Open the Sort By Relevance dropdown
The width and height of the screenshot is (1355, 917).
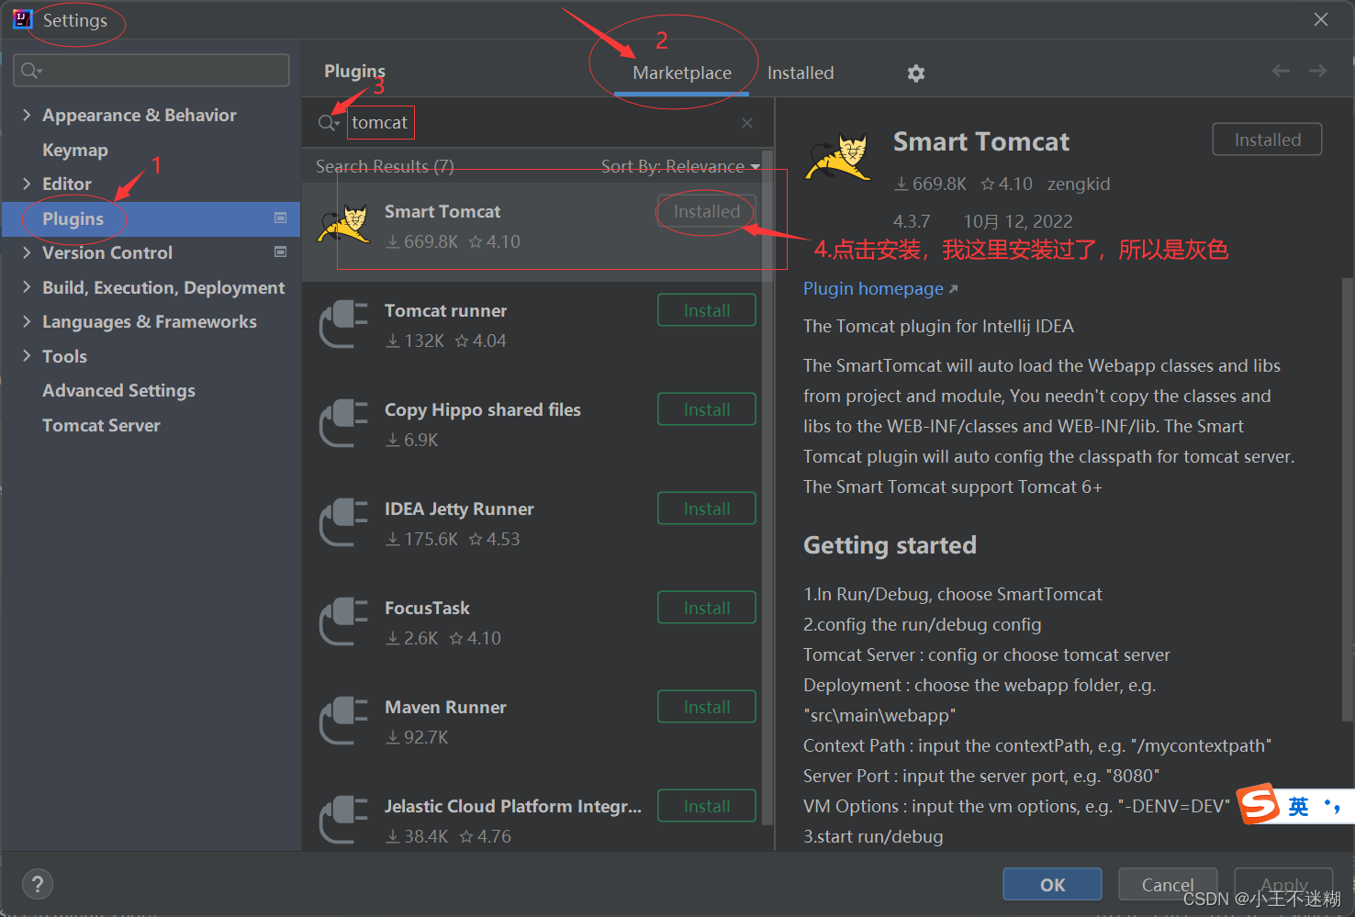[680, 166]
